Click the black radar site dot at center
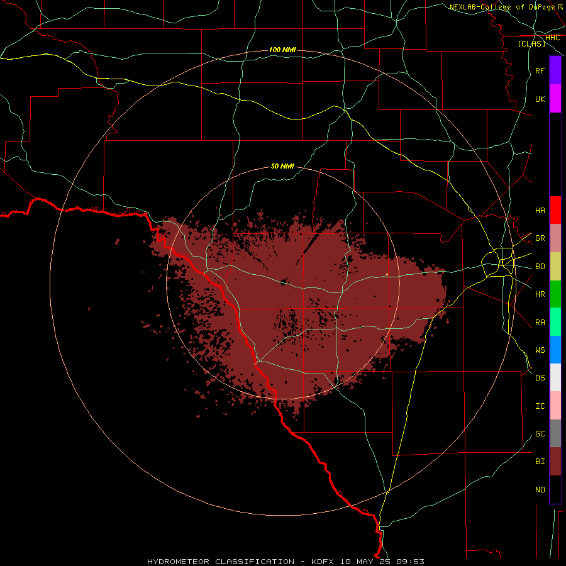Viewport: 566px width, 566px height. coord(284,282)
